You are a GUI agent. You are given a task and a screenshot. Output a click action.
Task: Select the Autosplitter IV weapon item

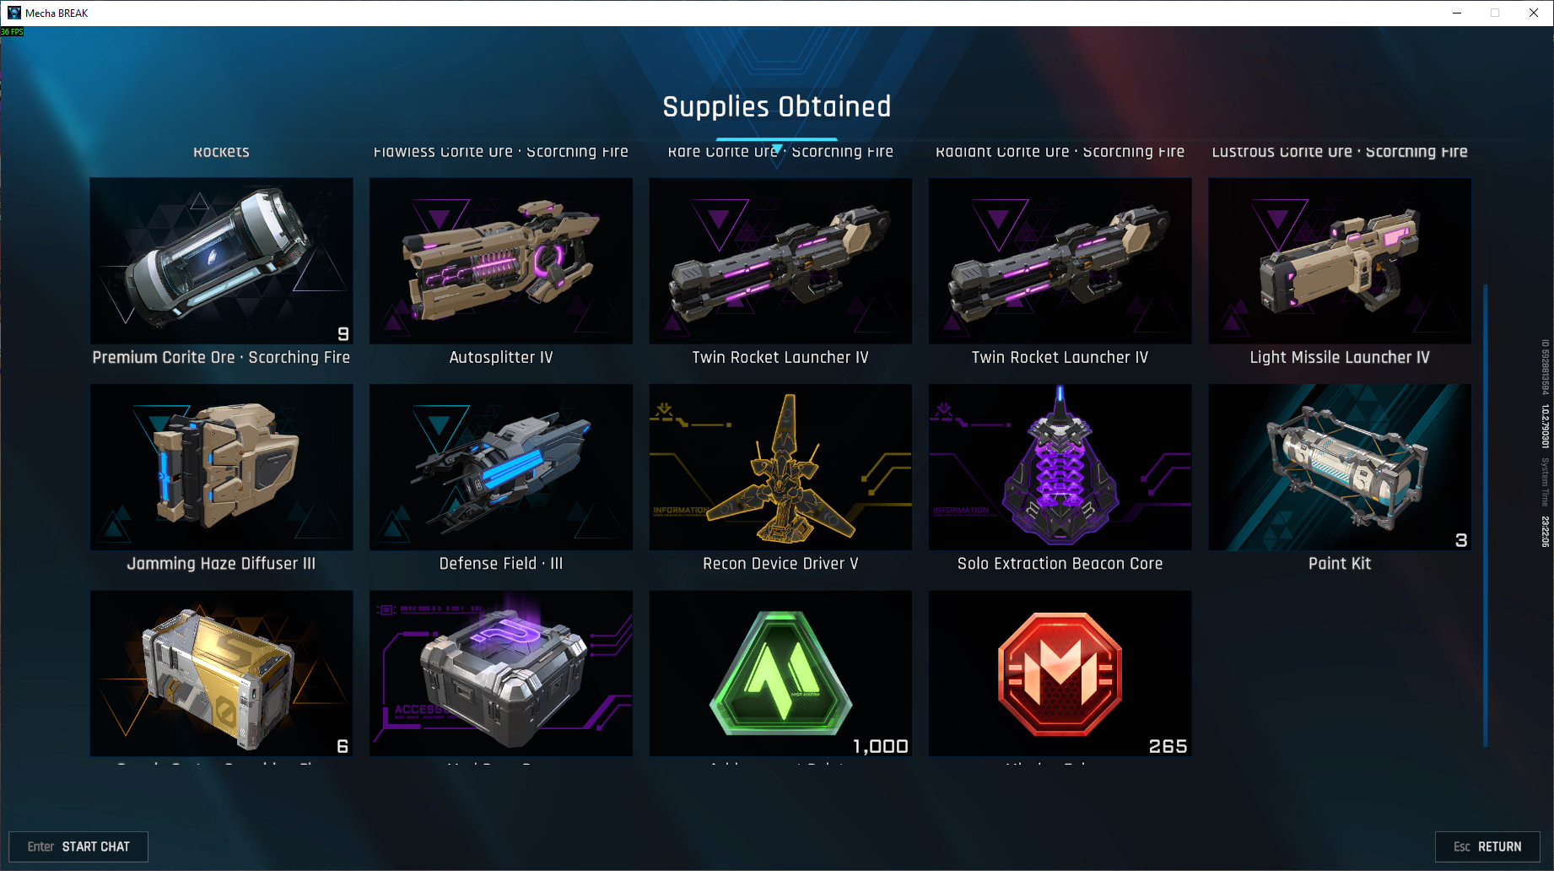click(x=501, y=261)
